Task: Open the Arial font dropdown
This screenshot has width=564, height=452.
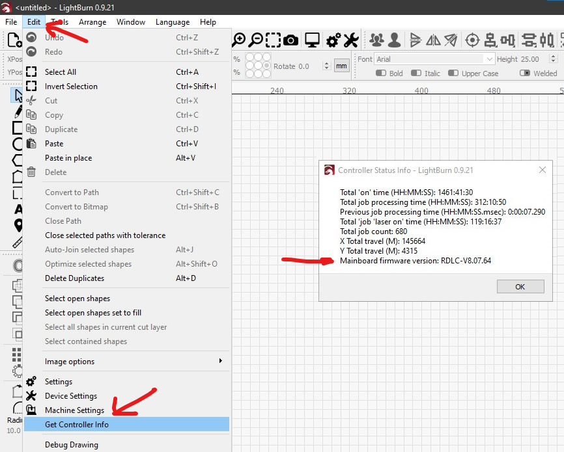Action: pyautogui.click(x=434, y=59)
